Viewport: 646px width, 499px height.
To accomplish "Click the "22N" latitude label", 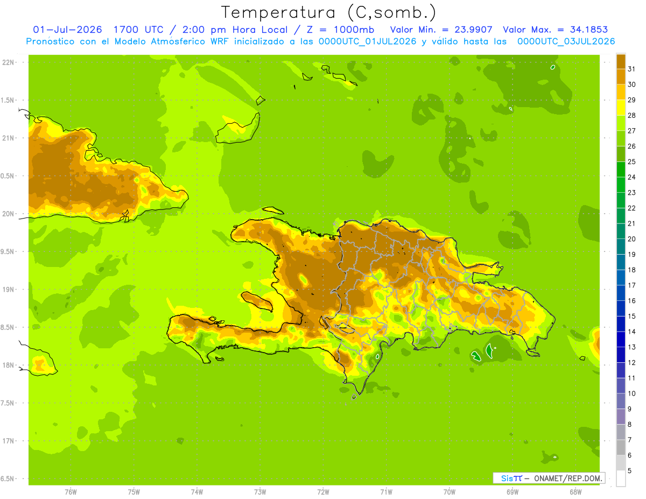I will tap(9, 62).
